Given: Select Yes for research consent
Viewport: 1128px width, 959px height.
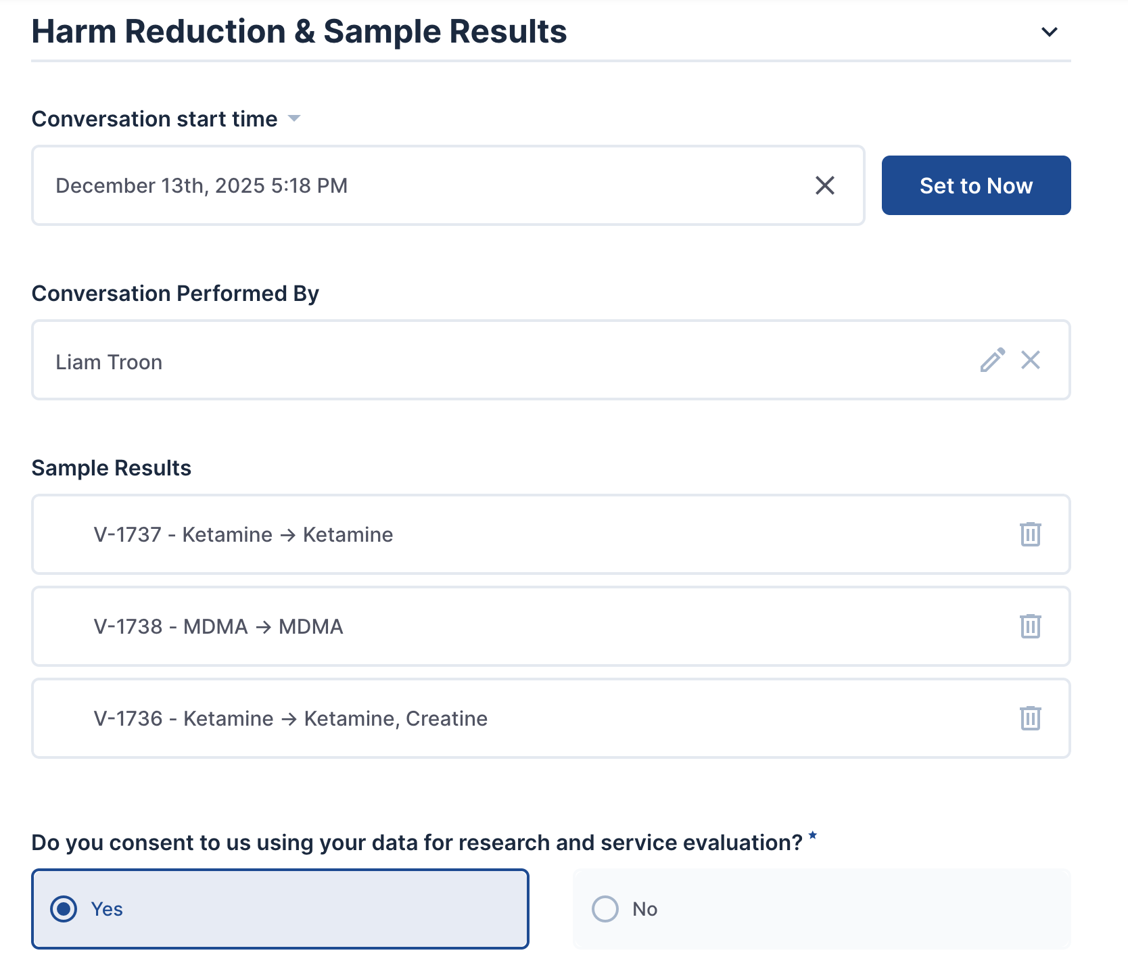Looking at the screenshot, I should click(x=64, y=909).
